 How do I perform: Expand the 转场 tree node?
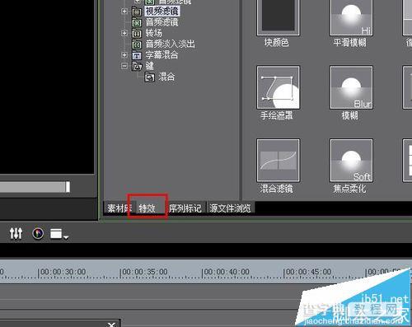[x=124, y=33]
